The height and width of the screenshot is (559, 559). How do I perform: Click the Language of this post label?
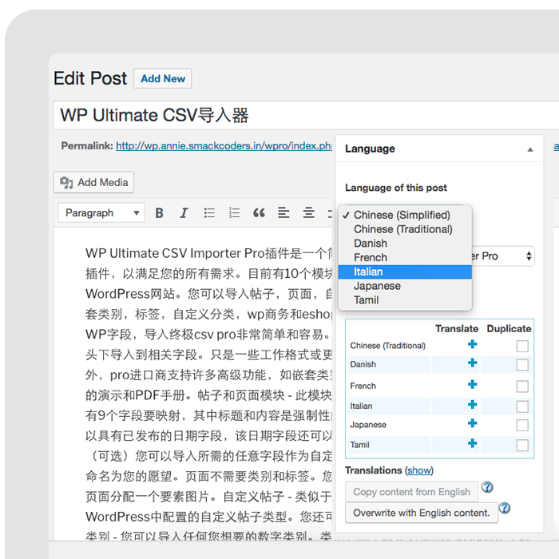pos(396,188)
